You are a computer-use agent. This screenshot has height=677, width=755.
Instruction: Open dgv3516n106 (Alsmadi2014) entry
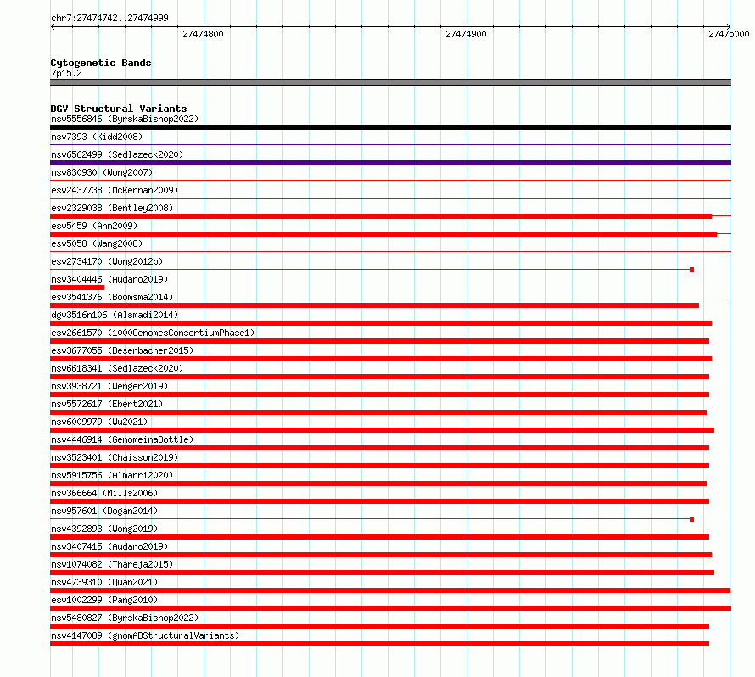(x=115, y=315)
